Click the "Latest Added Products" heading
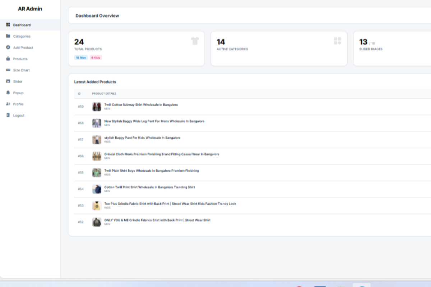431x287 pixels. (x=95, y=82)
